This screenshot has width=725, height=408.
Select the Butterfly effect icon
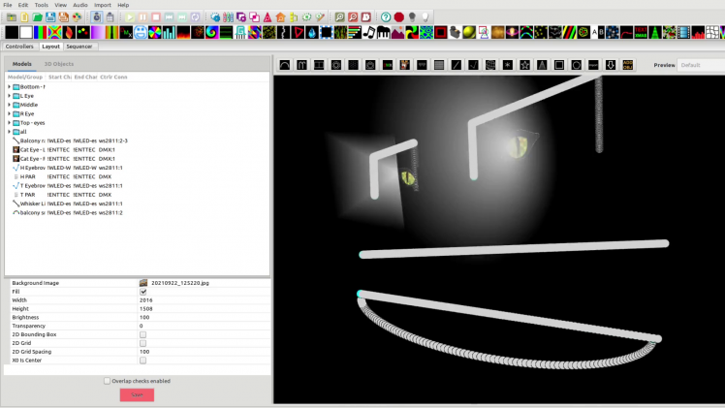tap(54, 32)
